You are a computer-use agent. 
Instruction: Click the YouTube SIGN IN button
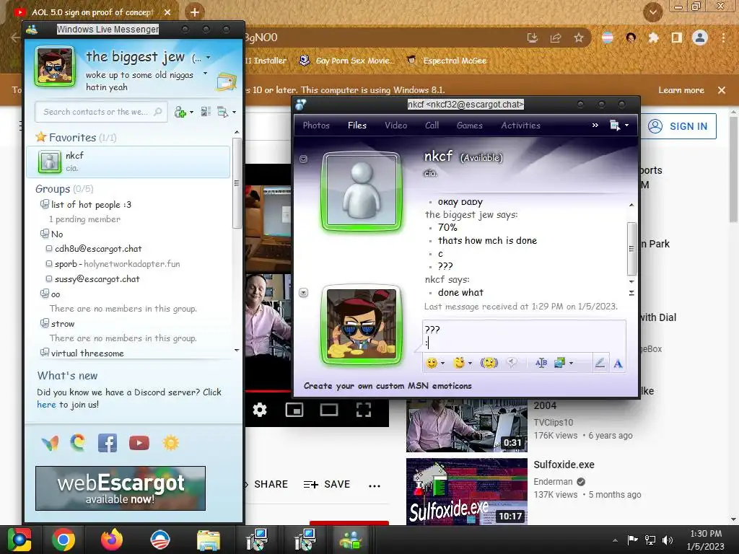678,126
